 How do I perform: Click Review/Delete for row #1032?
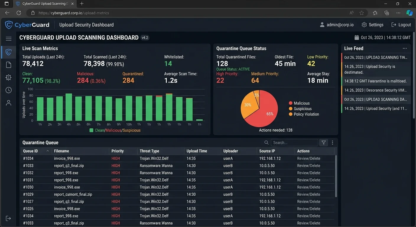pyautogui.click(x=309, y=173)
